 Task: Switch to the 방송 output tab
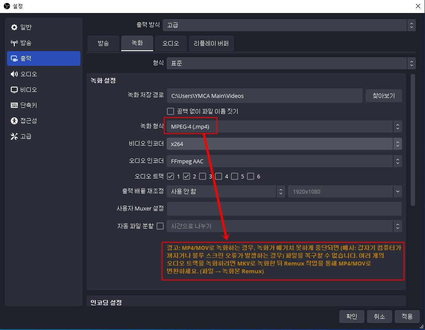[x=103, y=43]
